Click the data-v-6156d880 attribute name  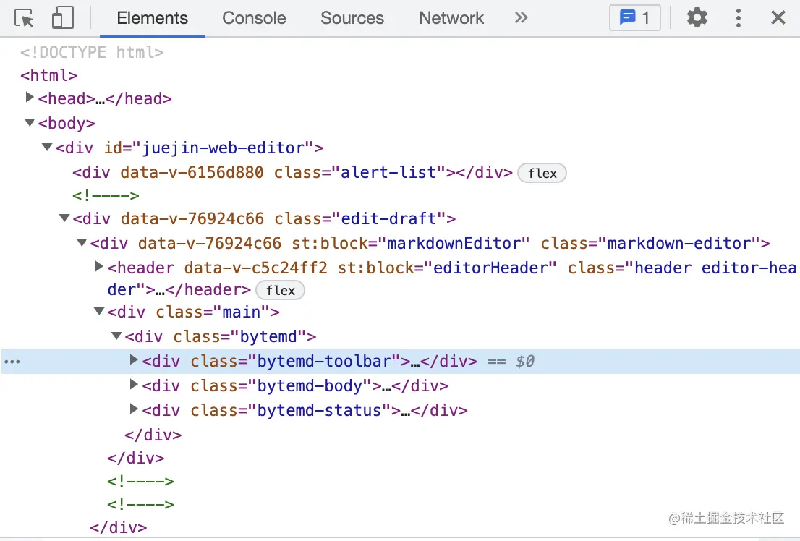(192, 173)
